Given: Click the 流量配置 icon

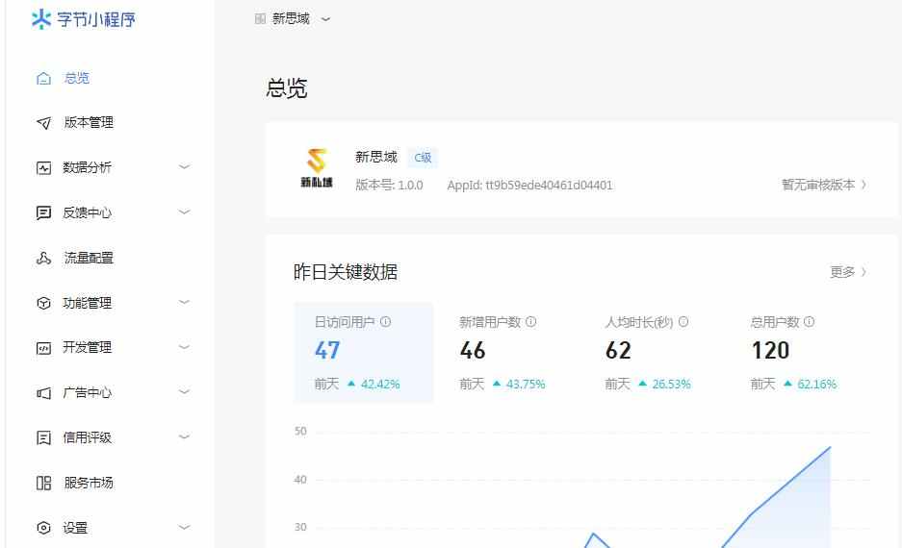Looking at the screenshot, I should coord(43,258).
